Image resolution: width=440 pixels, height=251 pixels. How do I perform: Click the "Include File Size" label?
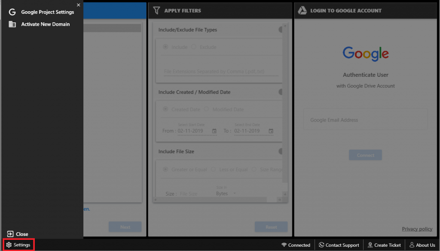pyautogui.click(x=176, y=151)
